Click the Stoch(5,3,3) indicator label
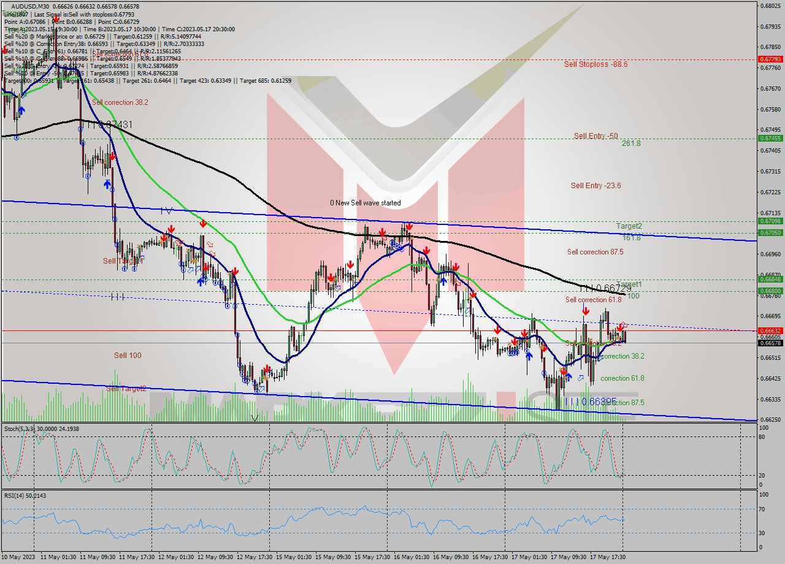 point(42,429)
